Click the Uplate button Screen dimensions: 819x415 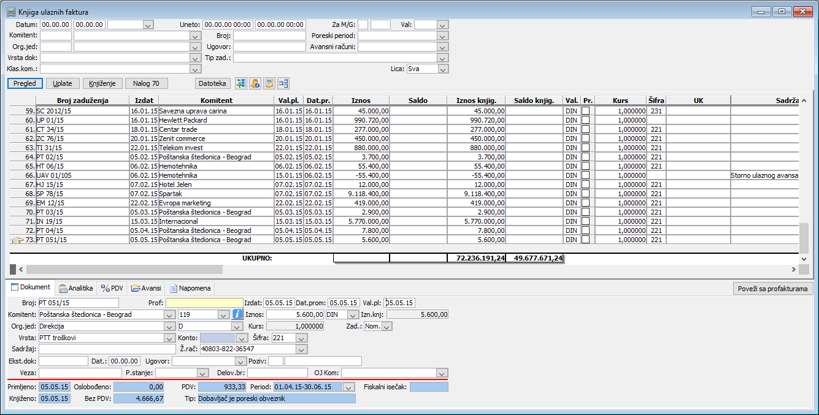tap(63, 83)
